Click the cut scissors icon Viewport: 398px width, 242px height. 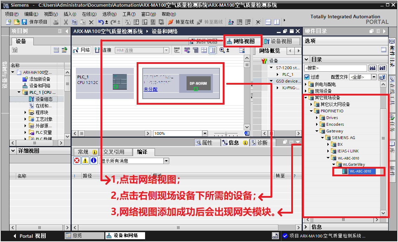click(x=66, y=22)
